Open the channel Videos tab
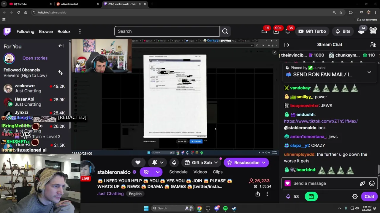 [x=200, y=172]
